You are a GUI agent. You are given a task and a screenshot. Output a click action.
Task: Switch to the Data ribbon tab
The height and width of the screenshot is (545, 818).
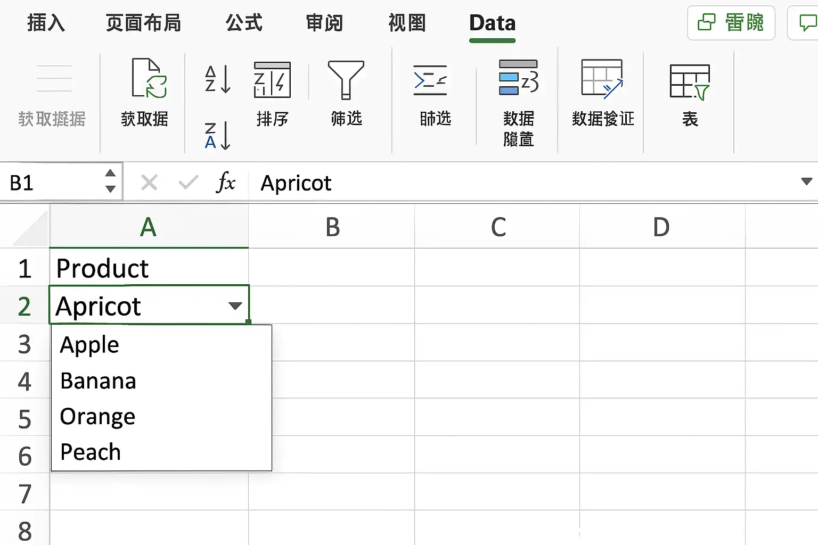pos(493,23)
